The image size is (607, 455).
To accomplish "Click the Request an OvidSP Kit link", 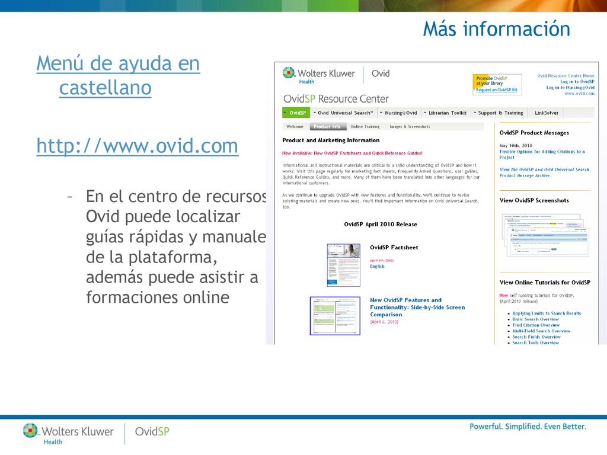I will coord(497,90).
